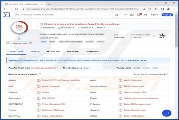Image resolution: width=179 pixels, height=120 pixels.
Task: Switch to the DETAILS tab
Action: (35, 51)
